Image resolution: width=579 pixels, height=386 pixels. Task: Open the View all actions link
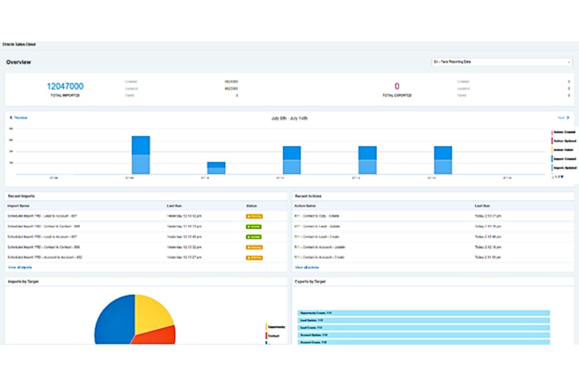pyautogui.click(x=306, y=267)
